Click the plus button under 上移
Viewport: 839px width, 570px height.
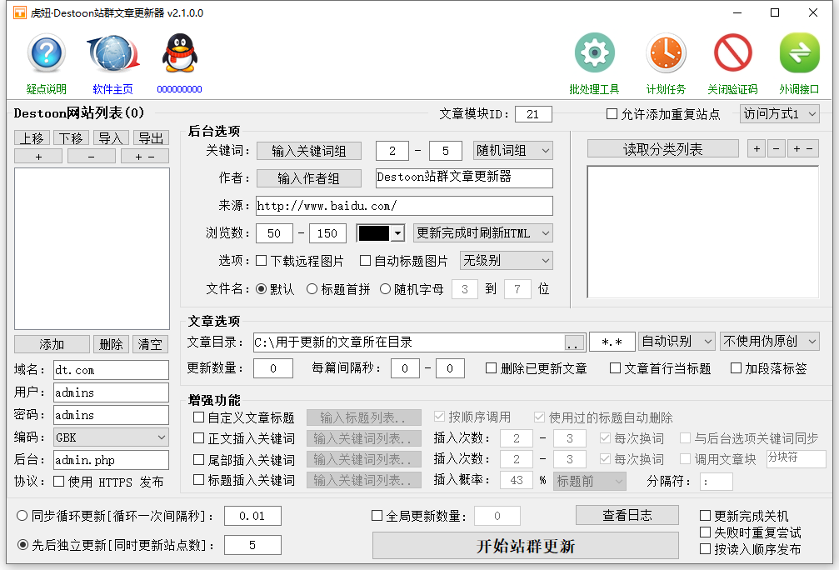click(x=38, y=157)
